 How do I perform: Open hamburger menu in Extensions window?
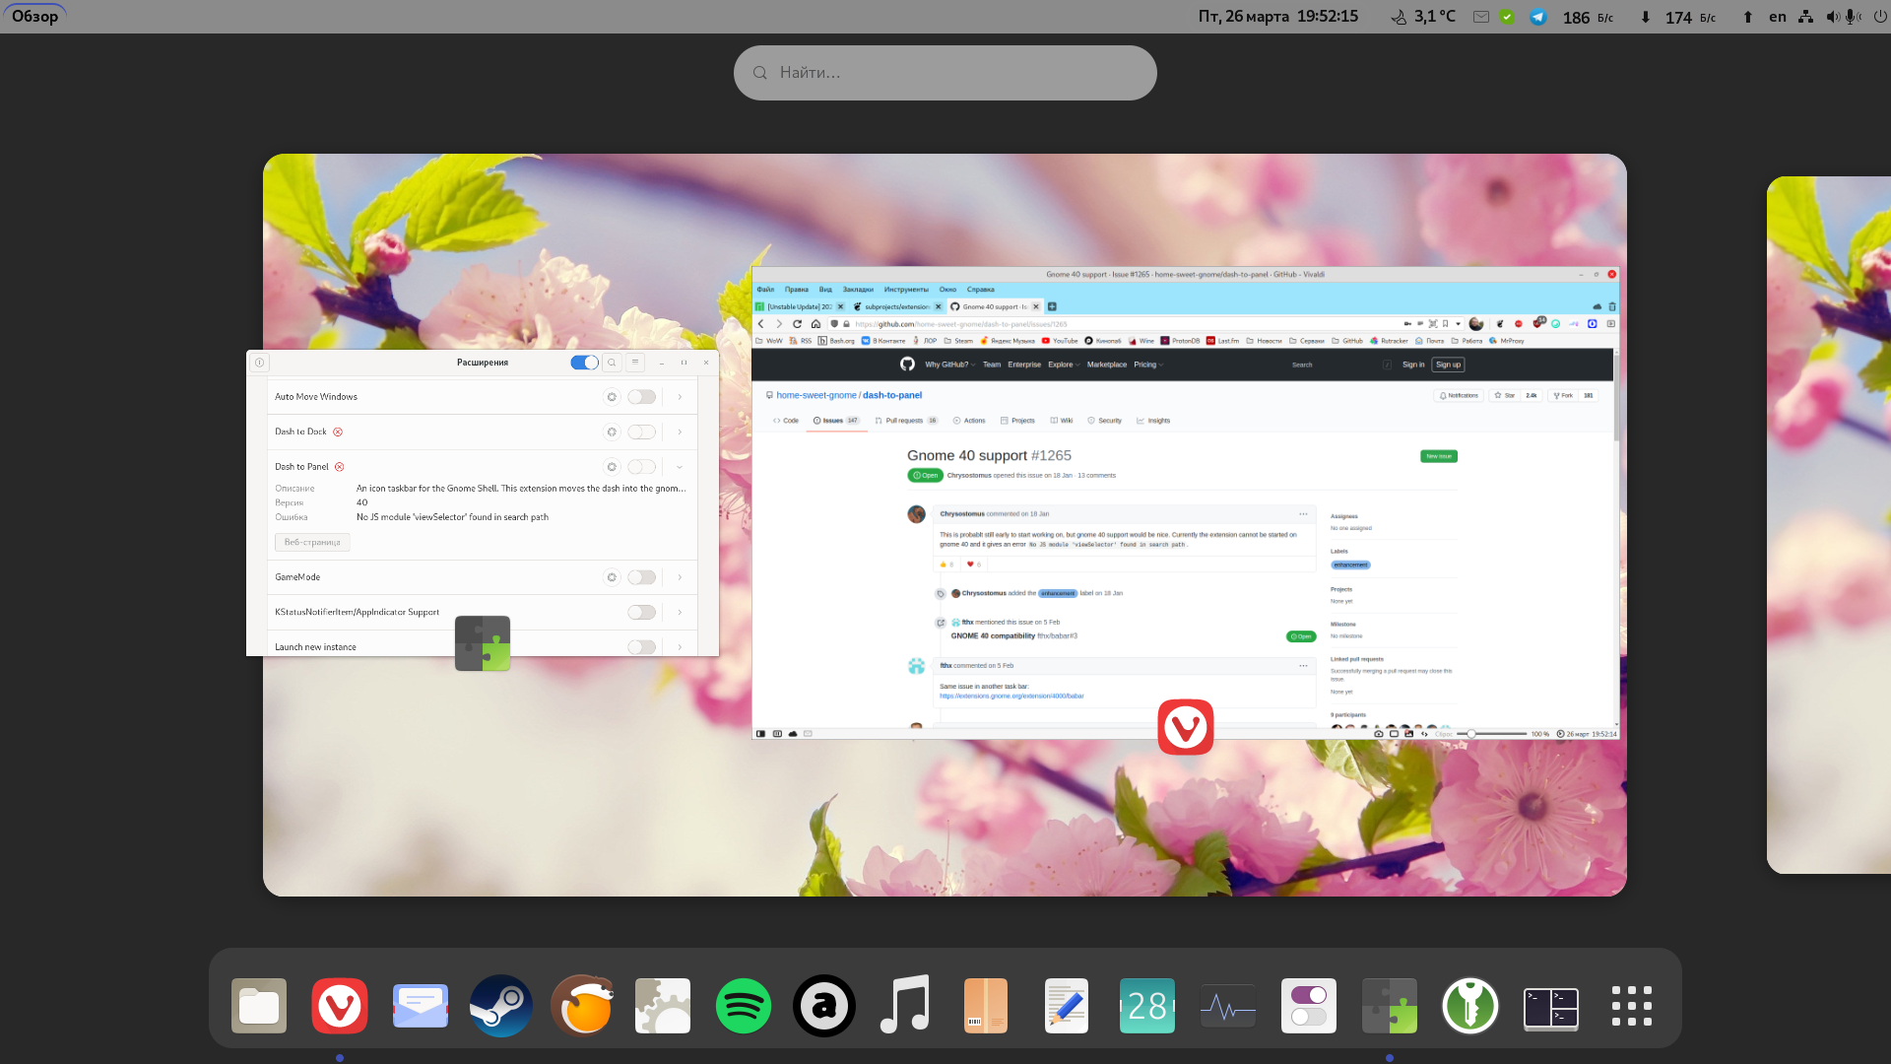click(x=635, y=363)
